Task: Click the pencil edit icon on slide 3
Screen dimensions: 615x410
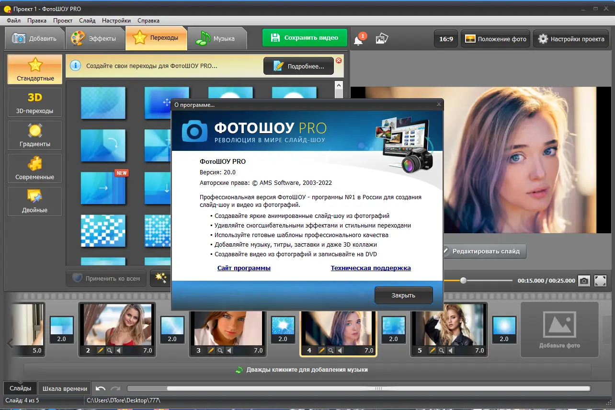Action: click(x=211, y=351)
